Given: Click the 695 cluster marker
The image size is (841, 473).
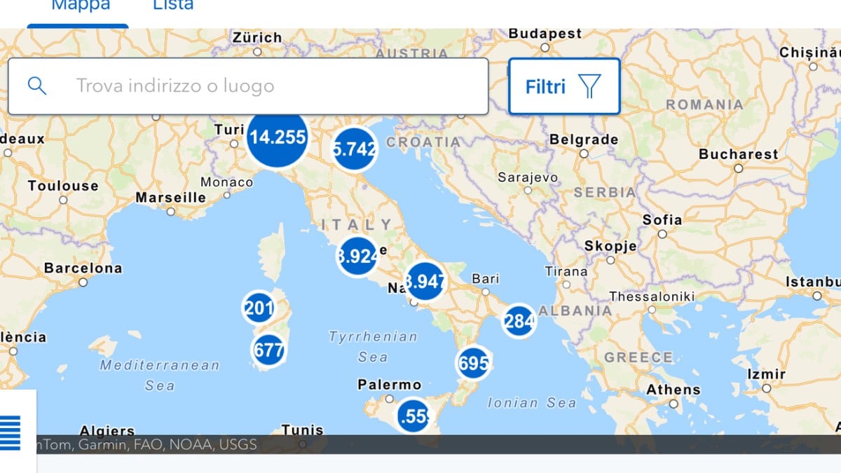Looking at the screenshot, I should pyautogui.click(x=473, y=363).
